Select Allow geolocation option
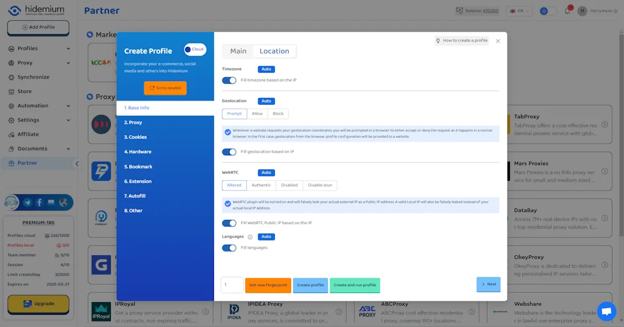The width and height of the screenshot is (624, 327). [x=257, y=114]
